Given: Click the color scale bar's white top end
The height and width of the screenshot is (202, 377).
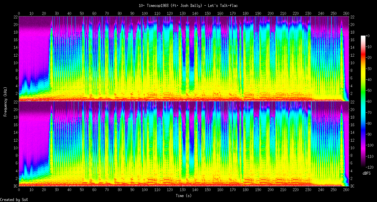Looking at the screenshot, I should 363,37.
